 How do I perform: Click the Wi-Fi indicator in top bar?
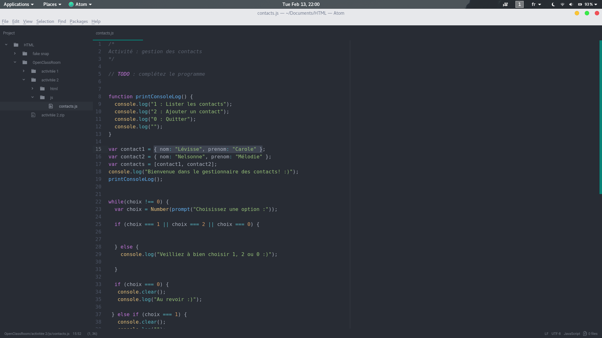tap(562, 4)
